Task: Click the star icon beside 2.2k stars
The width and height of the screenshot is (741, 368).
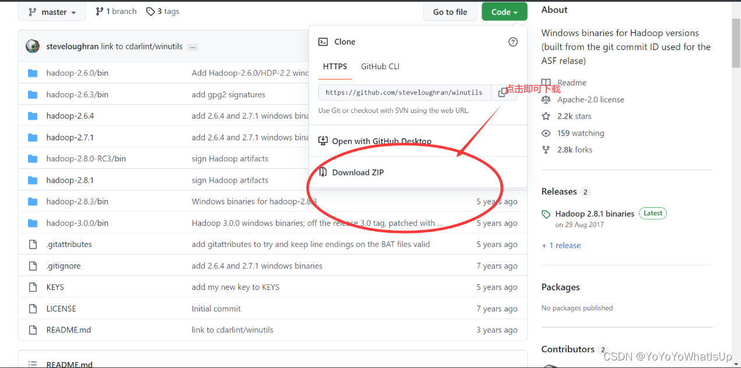Action: [x=546, y=116]
